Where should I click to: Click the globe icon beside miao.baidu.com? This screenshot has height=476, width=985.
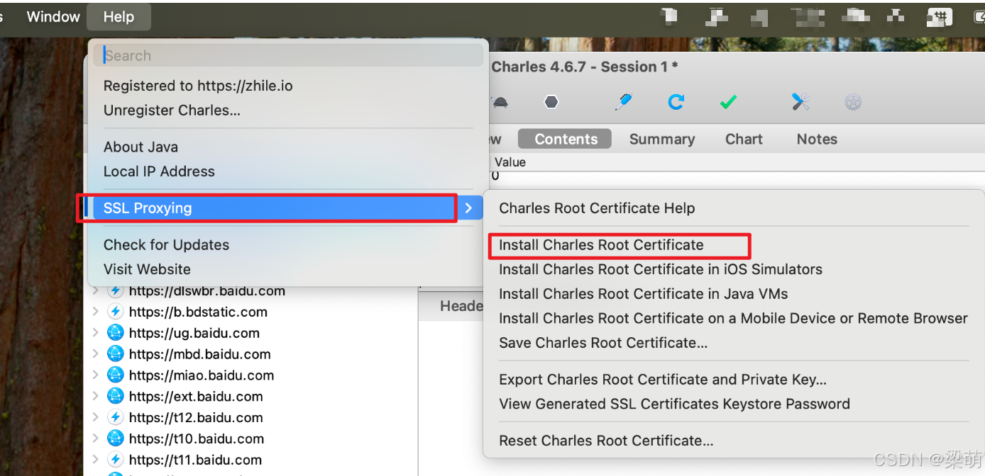point(115,375)
